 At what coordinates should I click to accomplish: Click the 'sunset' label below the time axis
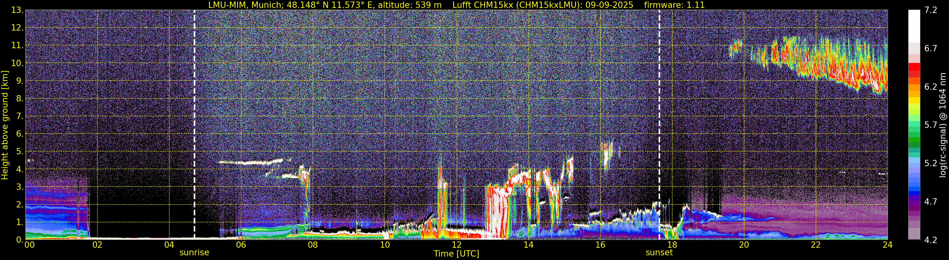point(659,253)
